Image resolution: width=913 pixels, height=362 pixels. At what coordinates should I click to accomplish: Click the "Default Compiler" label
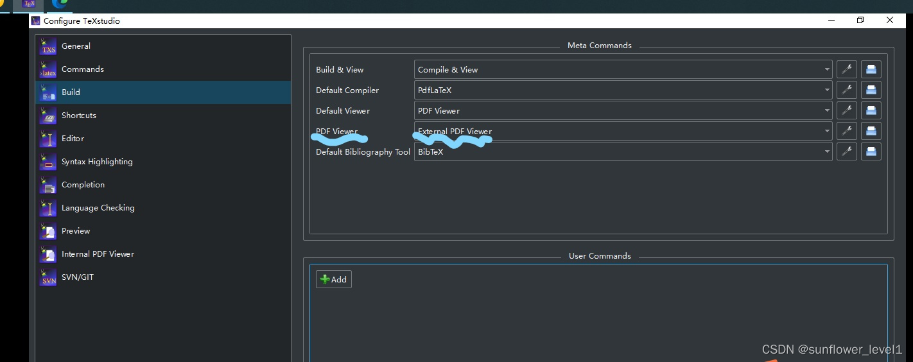pyautogui.click(x=347, y=90)
